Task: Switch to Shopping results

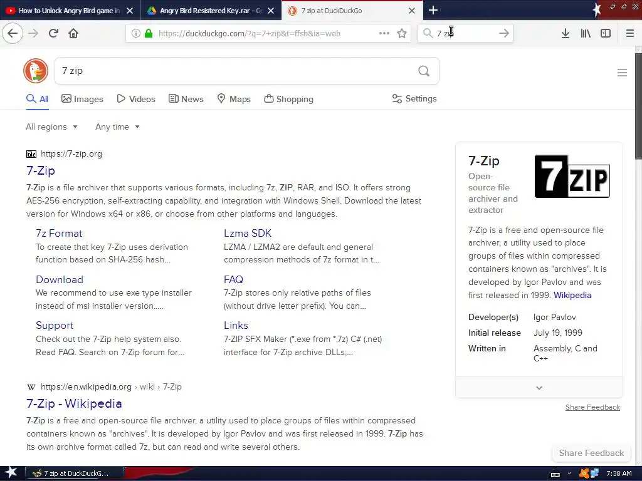Action: 288,99
